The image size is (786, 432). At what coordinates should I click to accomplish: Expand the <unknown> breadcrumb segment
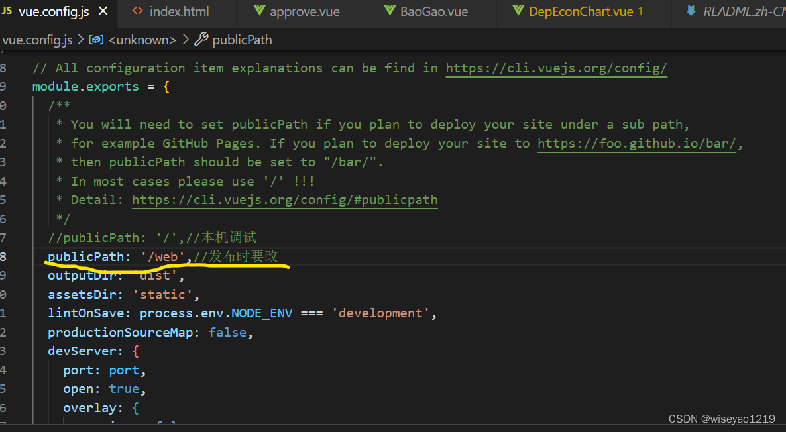[x=142, y=40]
